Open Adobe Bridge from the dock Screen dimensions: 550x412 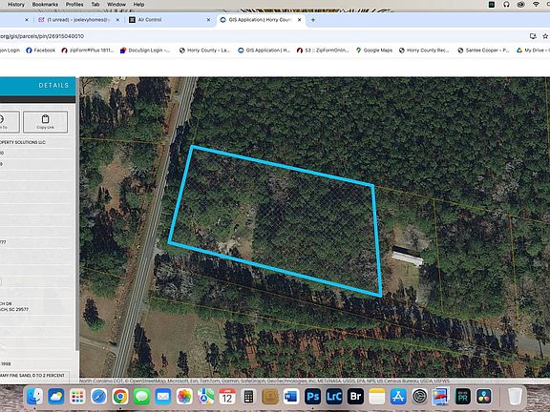(x=355, y=397)
